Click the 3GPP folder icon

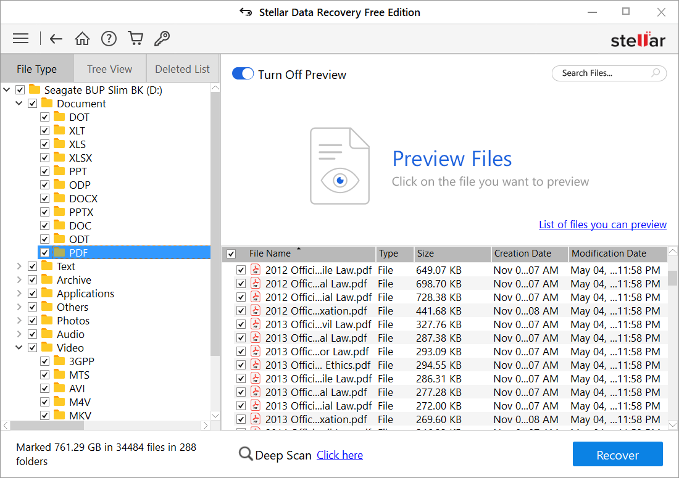click(x=59, y=361)
